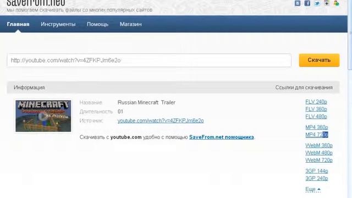
Task: Share via the VK icon
Action: (298, 3)
